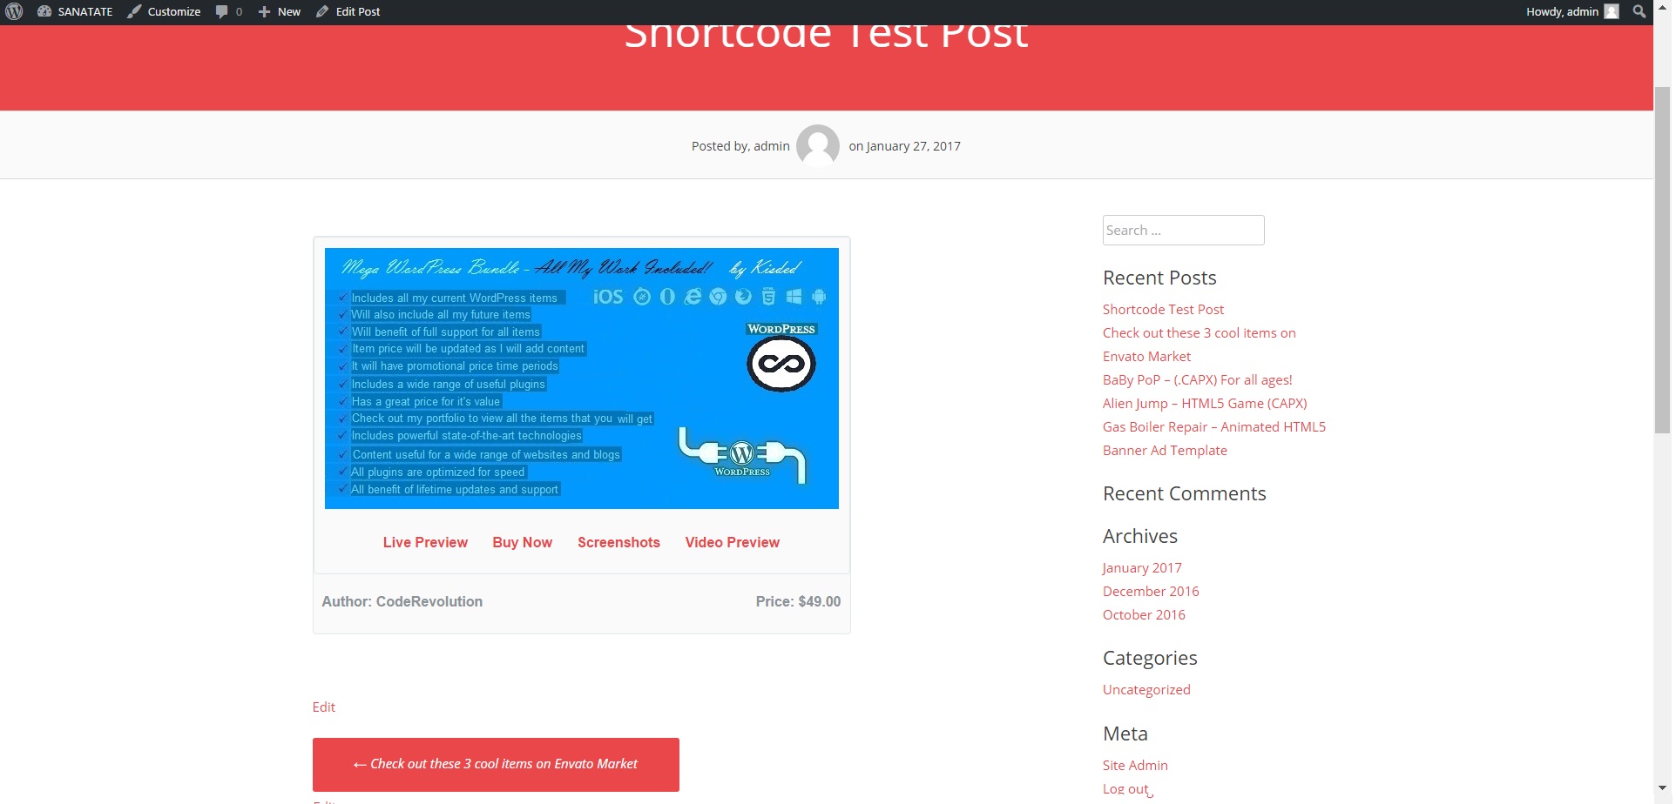The image size is (1676, 804).
Task: Open recent post Alien Jump – HTML5 Game
Action: coord(1205,403)
